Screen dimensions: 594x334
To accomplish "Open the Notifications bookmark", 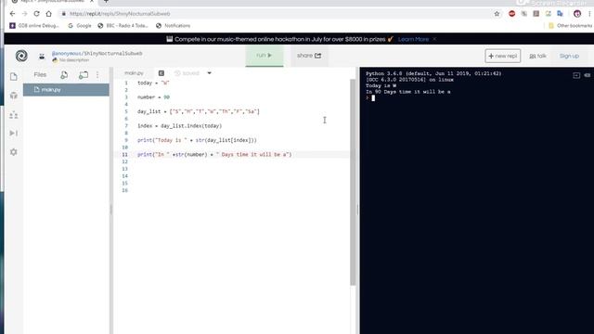I will pos(174,26).
